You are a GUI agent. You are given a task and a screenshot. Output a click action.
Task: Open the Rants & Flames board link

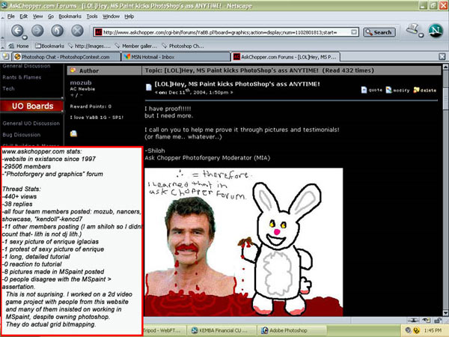tap(22, 77)
